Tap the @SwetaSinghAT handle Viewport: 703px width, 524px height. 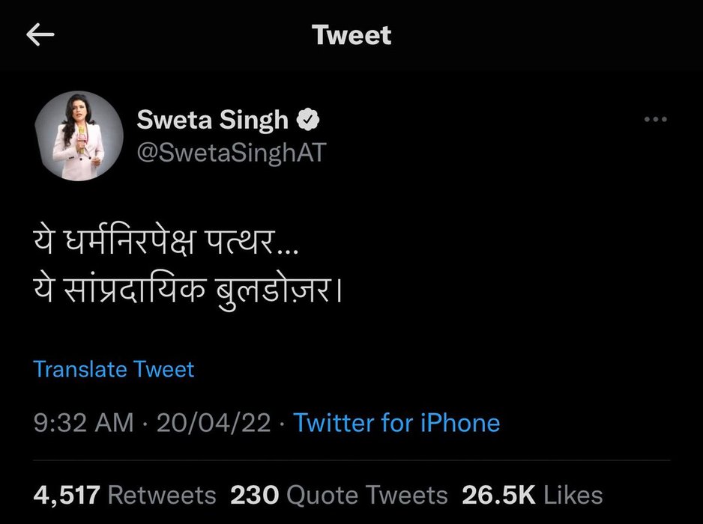[x=231, y=151]
